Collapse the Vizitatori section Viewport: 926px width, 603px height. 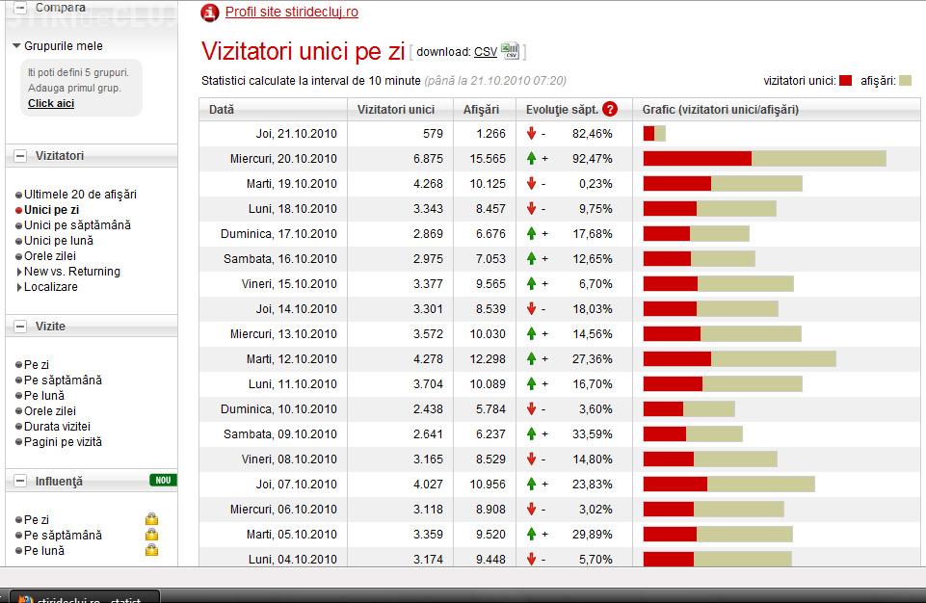click(x=19, y=156)
